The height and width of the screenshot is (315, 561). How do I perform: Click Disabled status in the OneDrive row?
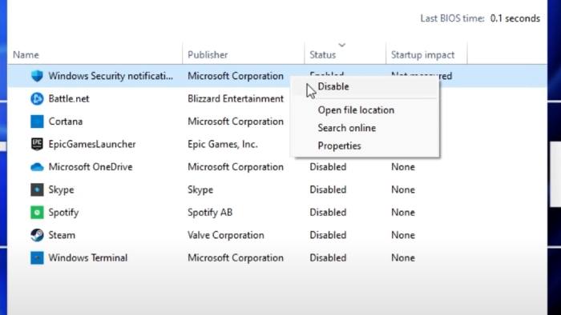328,167
